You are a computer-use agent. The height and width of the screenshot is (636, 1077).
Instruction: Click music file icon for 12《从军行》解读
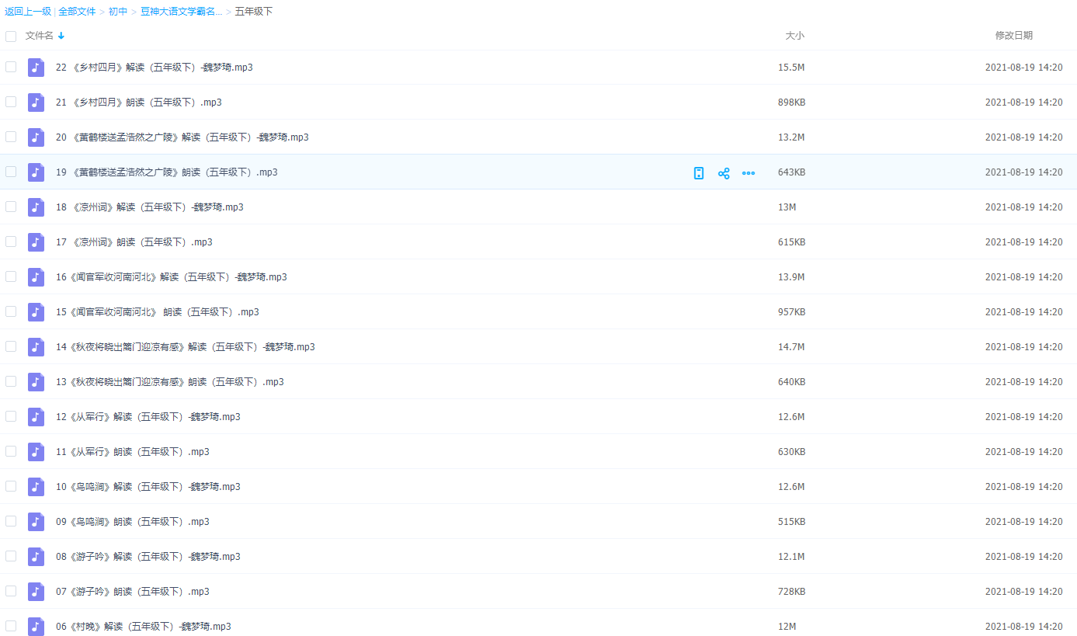[x=36, y=417]
